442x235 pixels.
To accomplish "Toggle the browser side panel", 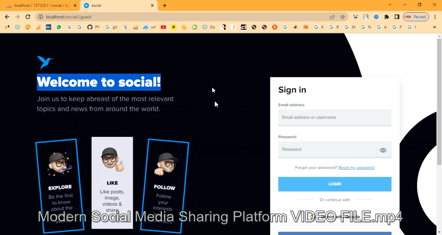I will tap(397, 17).
